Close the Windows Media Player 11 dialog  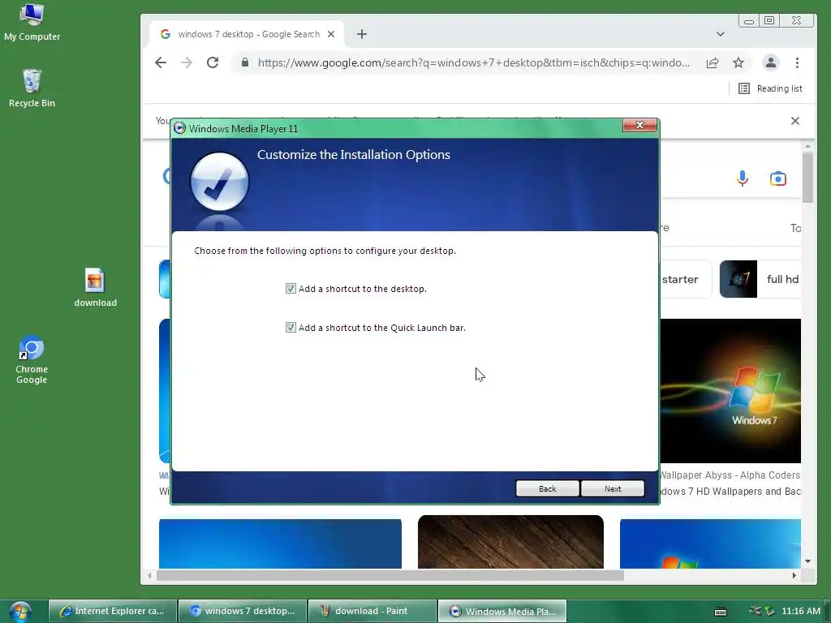pos(639,125)
